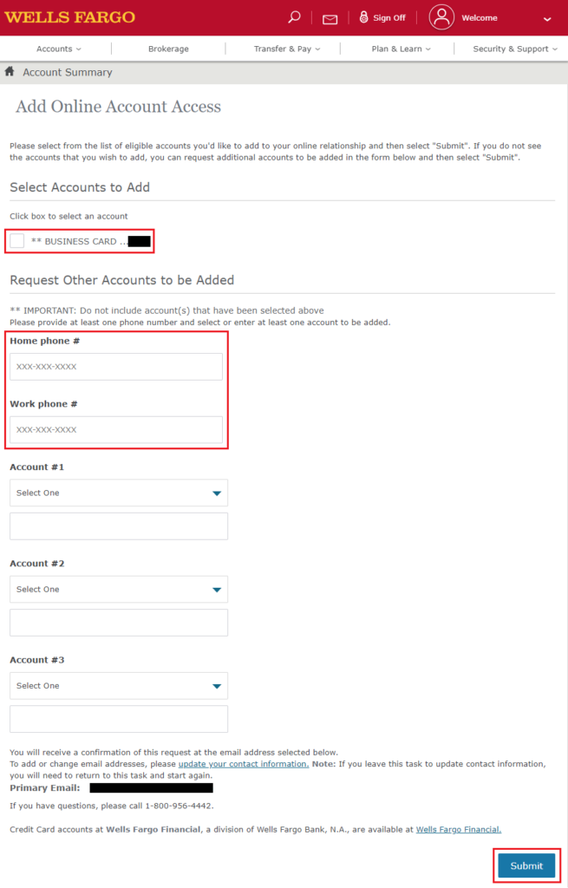Screen dimensions: 568x888
Task: Click the search magnifier icon
Action: 294,17
